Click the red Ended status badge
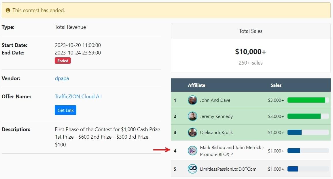 (x=63, y=61)
